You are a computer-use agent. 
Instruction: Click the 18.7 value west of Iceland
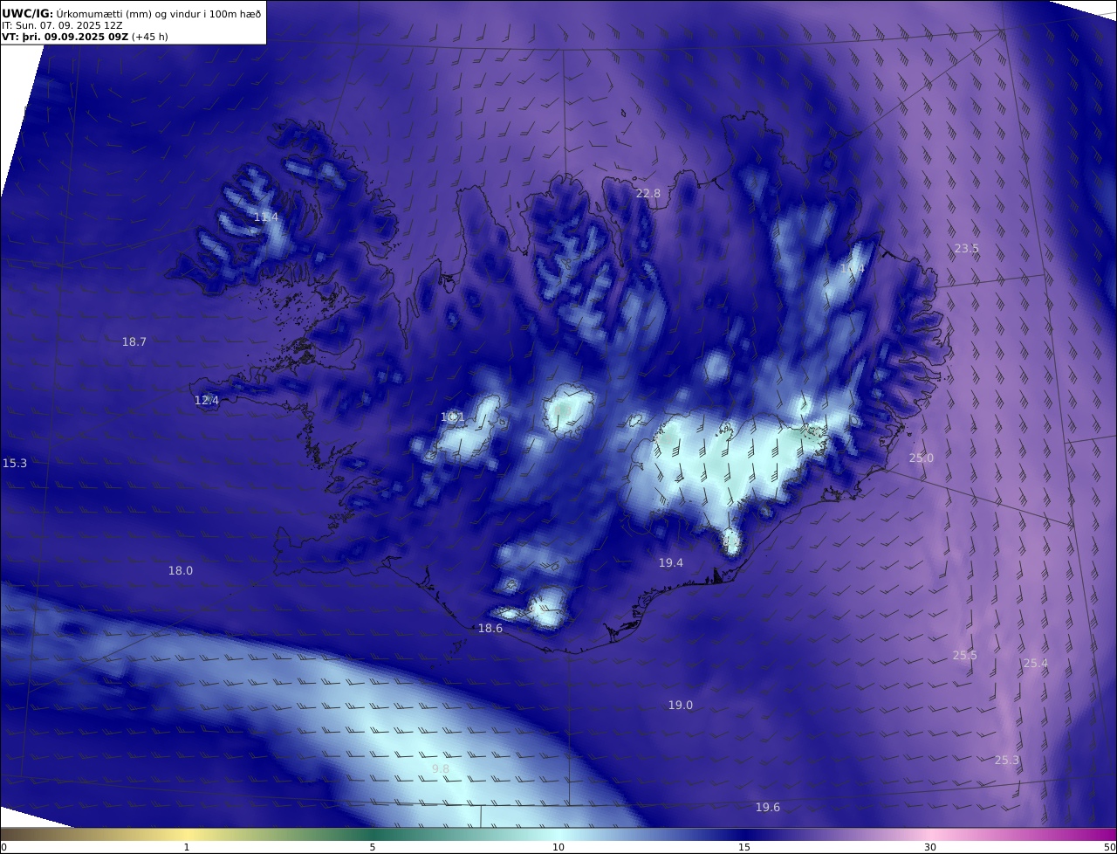tap(134, 342)
